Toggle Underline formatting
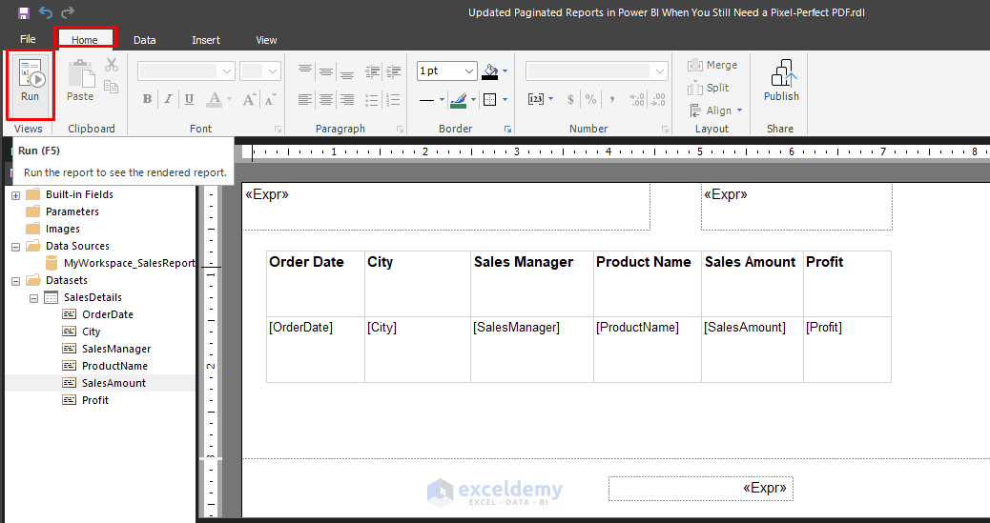The width and height of the screenshot is (990, 523). tap(190, 99)
